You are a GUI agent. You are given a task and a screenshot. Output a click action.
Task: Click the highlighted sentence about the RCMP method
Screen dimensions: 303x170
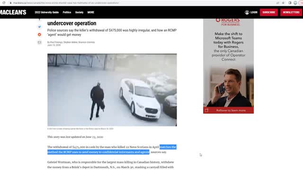(x=112, y=150)
